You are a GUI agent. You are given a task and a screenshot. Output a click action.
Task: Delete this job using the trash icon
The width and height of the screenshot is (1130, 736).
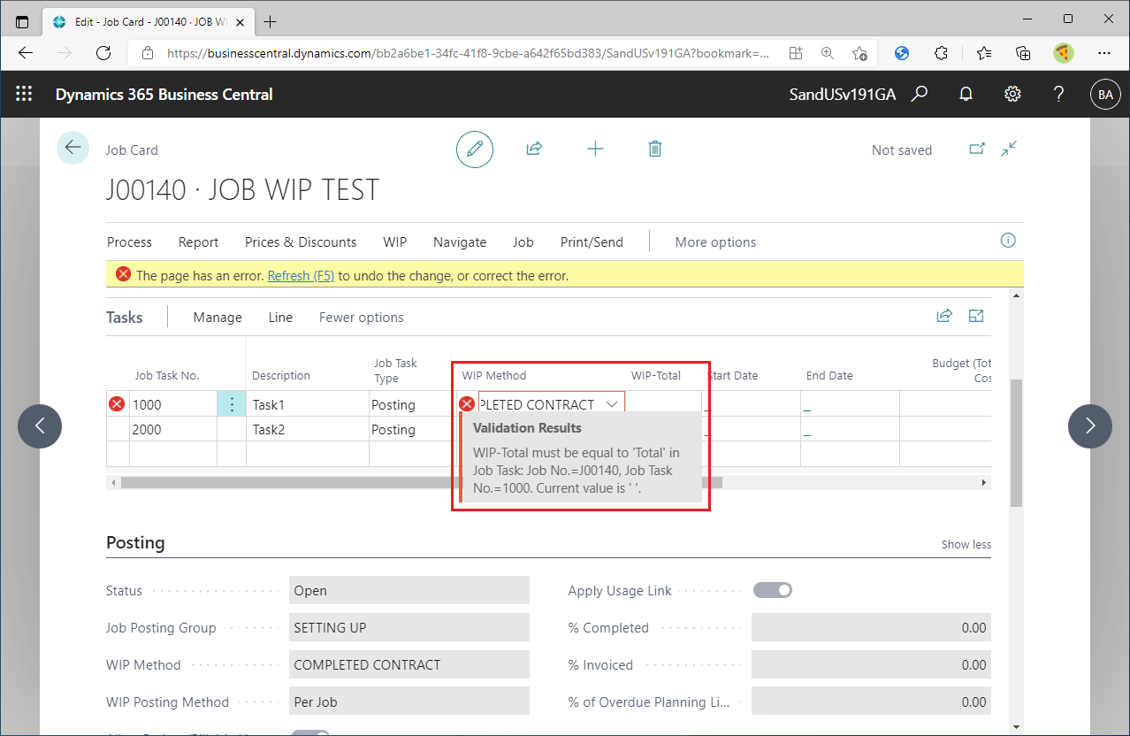[x=654, y=149]
